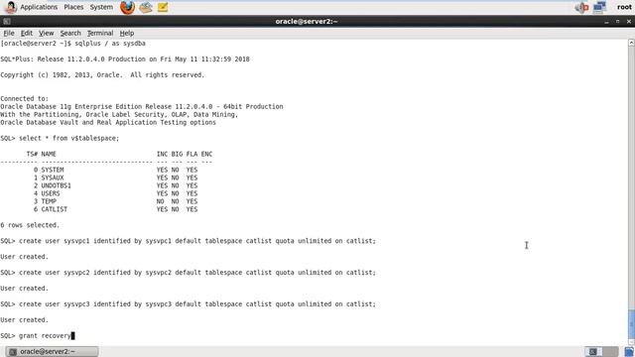Click the terminal window menu icon in titlebar
Screen dimensions: 635x357
[7, 22]
